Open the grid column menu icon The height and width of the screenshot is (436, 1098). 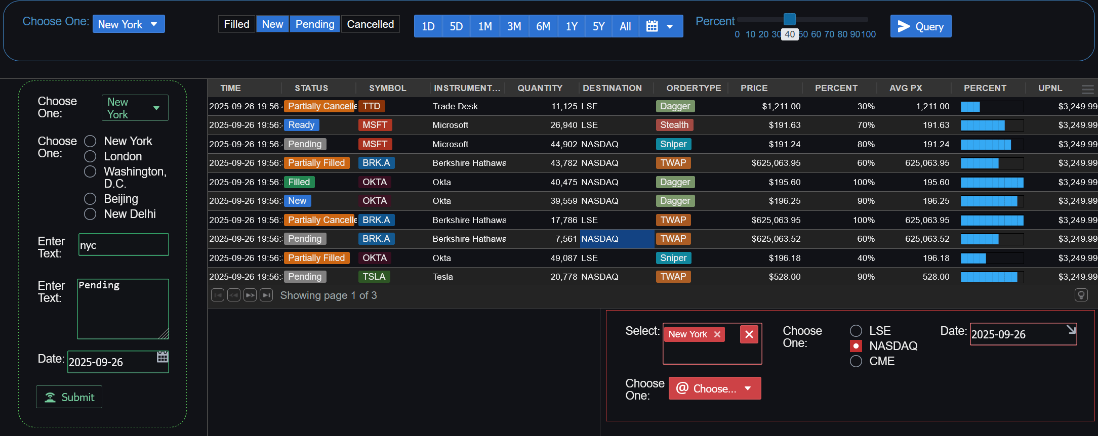[1087, 89]
